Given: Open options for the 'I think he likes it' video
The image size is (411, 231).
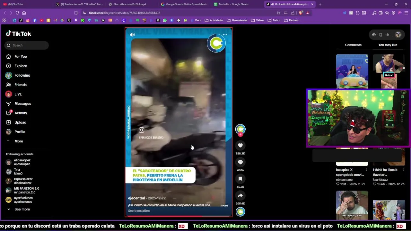Looking at the screenshot, I should tap(403, 169).
